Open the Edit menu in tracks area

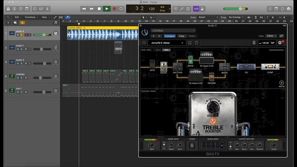click(18, 17)
